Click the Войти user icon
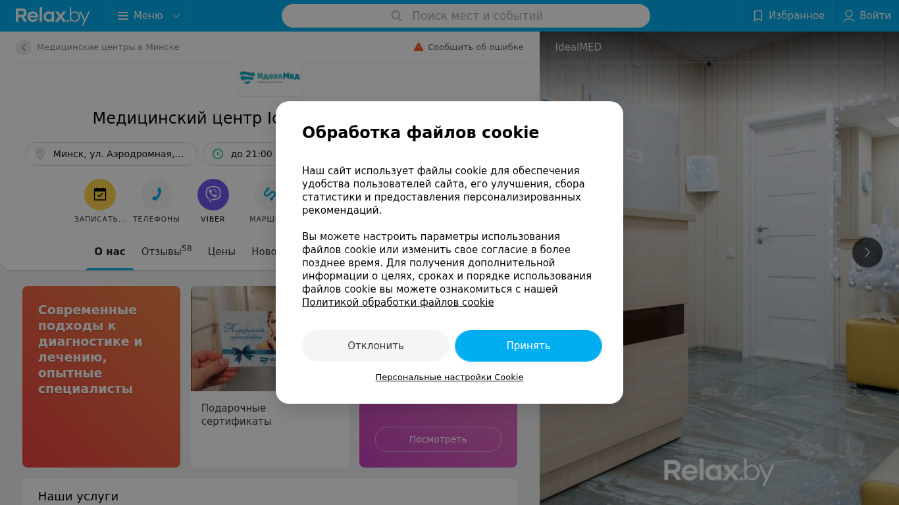The image size is (899, 505). (x=849, y=16)
